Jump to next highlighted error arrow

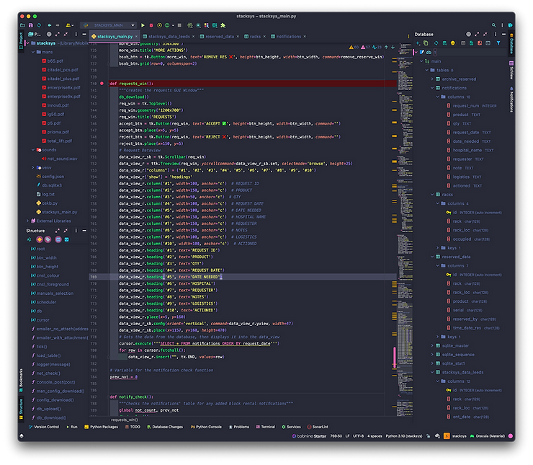(x=393, y=48)
